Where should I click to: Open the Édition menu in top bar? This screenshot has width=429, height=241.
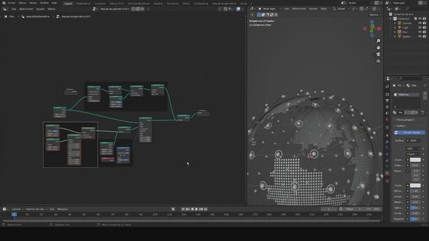tap(22, 3)
